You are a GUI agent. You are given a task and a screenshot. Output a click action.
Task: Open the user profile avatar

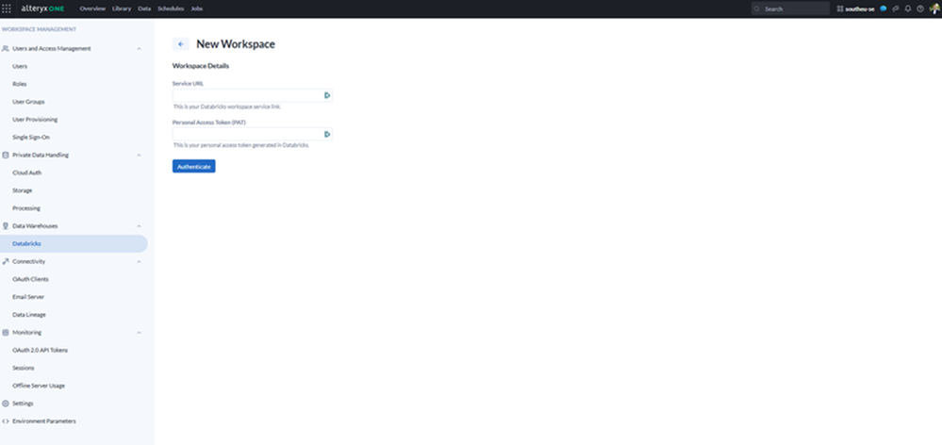(934, 8)
